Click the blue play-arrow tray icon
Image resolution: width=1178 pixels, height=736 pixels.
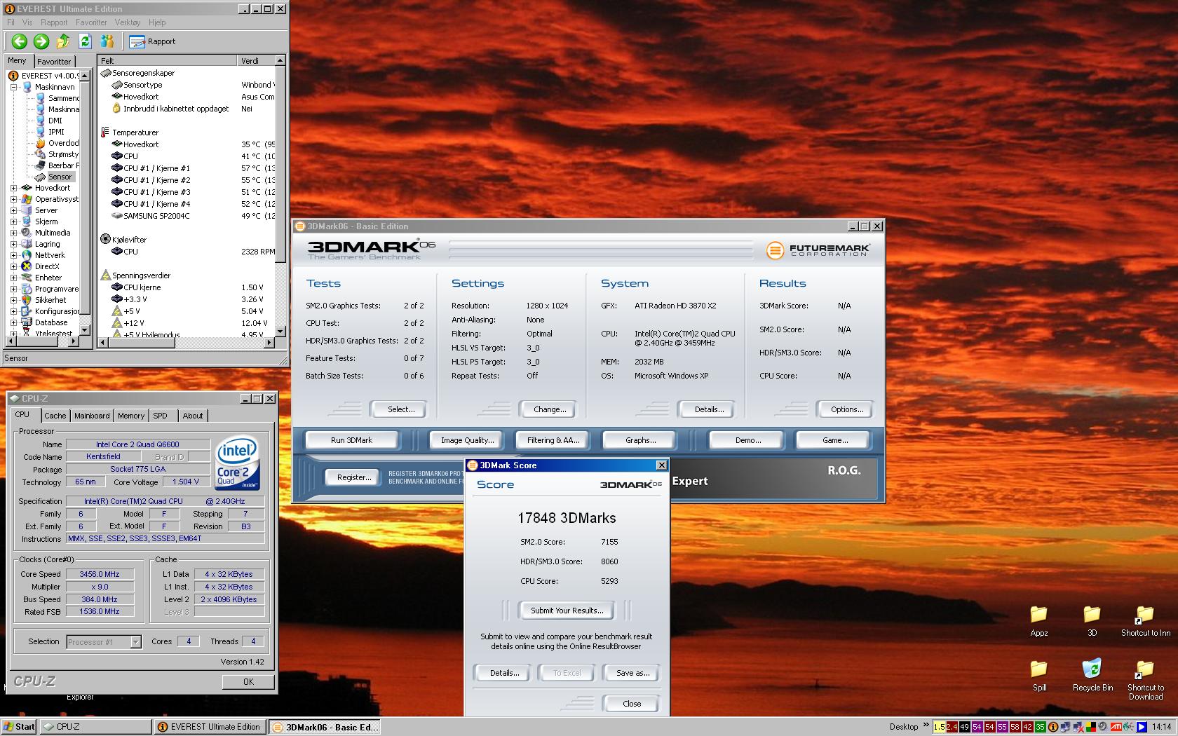[1142, 727]
